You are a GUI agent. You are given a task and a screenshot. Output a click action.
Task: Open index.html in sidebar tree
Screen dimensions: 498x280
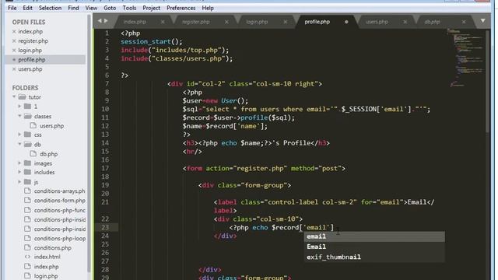(47, 257)
